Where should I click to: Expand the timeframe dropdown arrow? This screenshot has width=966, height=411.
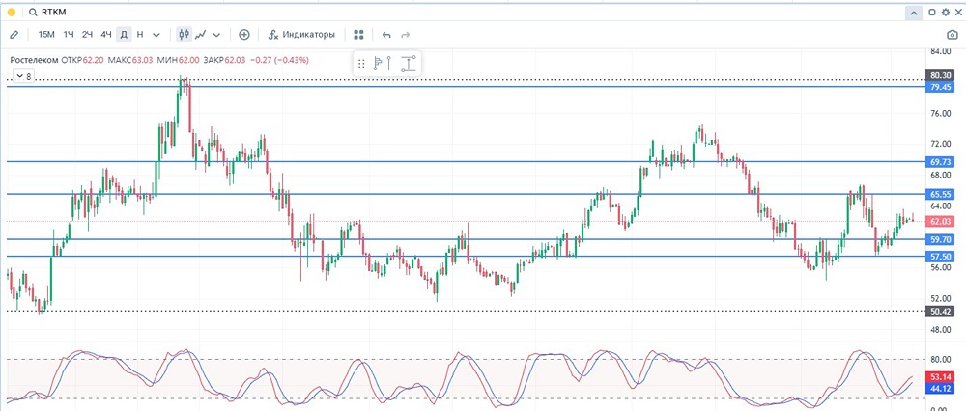coord(156,35)
